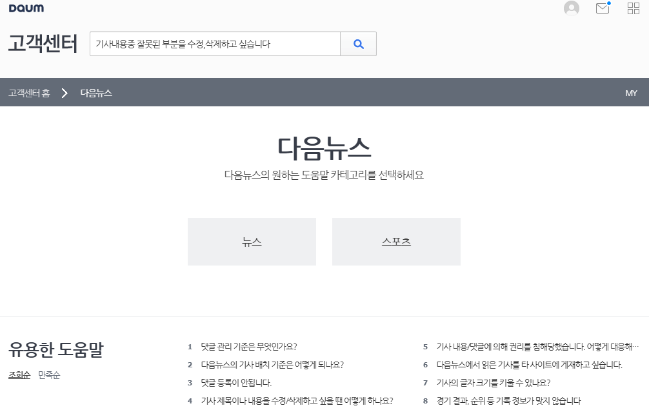Click the 유용한 도움말 section heading
This screenshot has height=417, width=649.
click(56, 349)
